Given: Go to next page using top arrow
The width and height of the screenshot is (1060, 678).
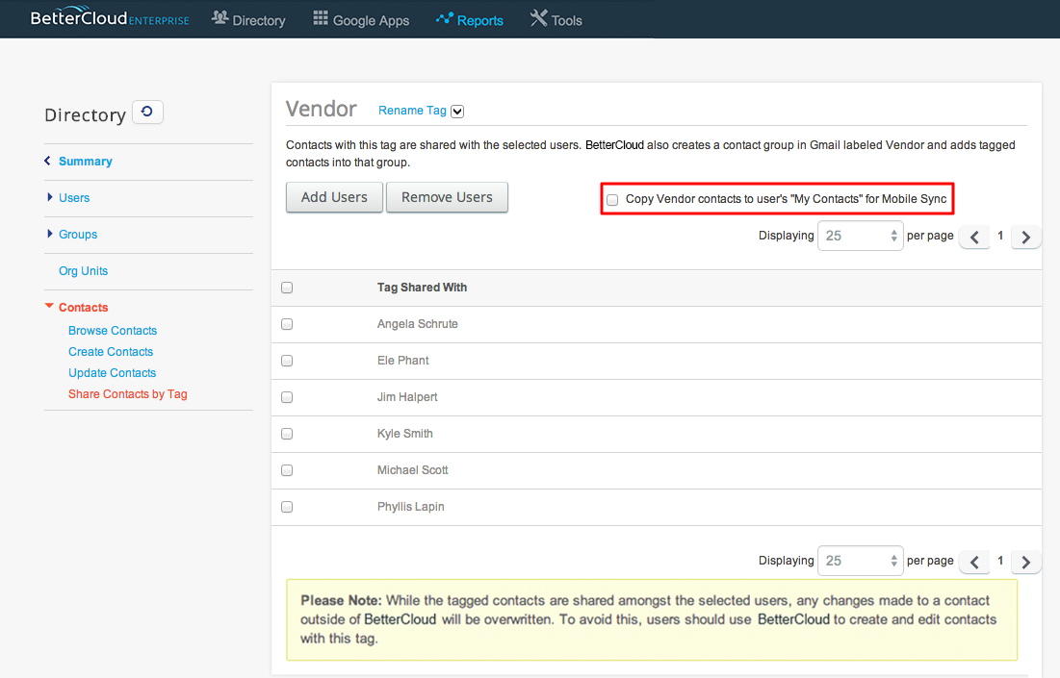Looking at the screenshot, I should pyautogui.click(x=1026, y=237).
